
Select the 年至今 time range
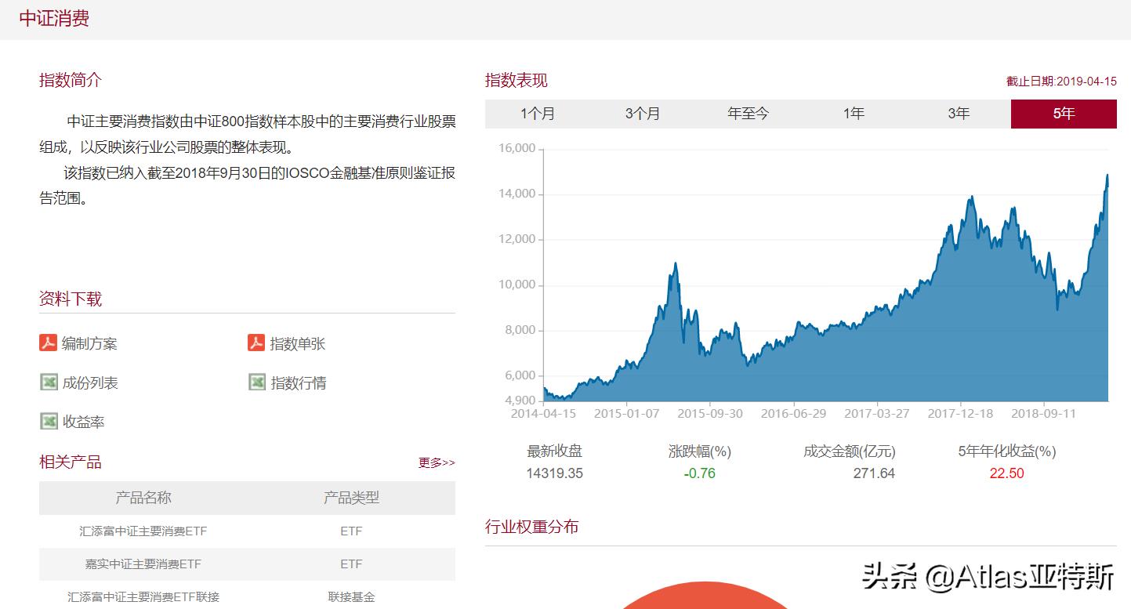click(x=747, y=113)
